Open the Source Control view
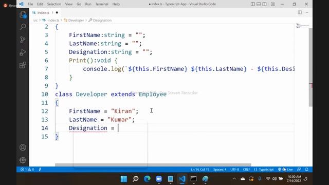329x185 pixels. [x=23, y=40]
